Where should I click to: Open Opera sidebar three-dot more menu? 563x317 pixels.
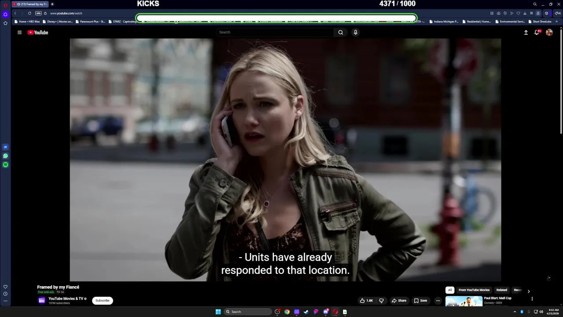(5, 301)
